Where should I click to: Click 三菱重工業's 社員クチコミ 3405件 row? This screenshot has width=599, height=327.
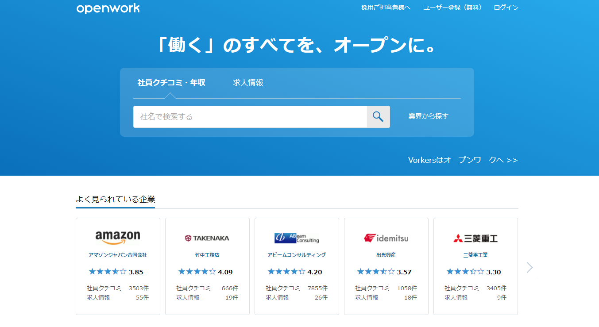point(475,288)
